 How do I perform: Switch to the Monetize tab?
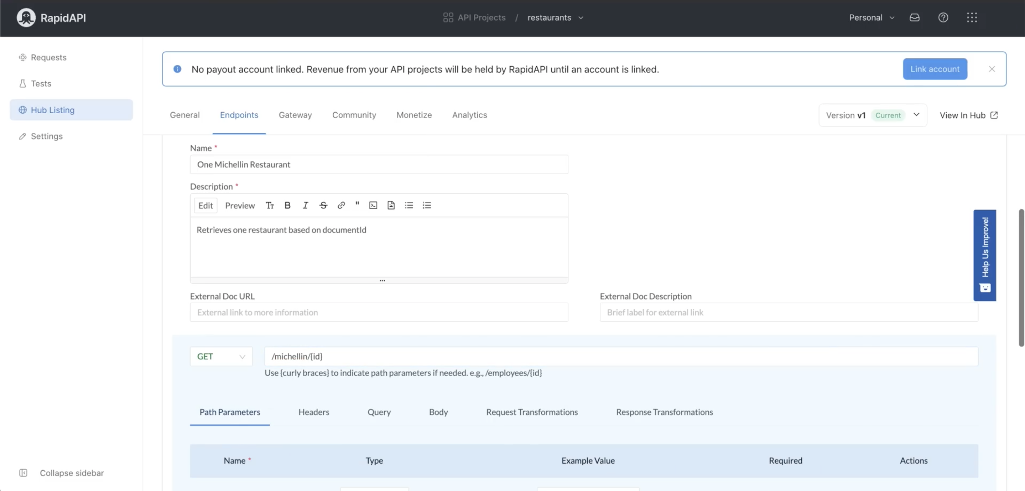point(414,115)
